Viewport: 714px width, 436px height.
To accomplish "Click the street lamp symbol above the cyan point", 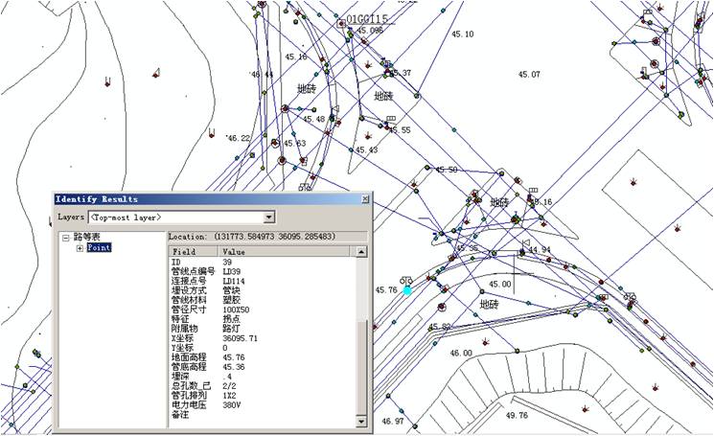I will (405, 278).
